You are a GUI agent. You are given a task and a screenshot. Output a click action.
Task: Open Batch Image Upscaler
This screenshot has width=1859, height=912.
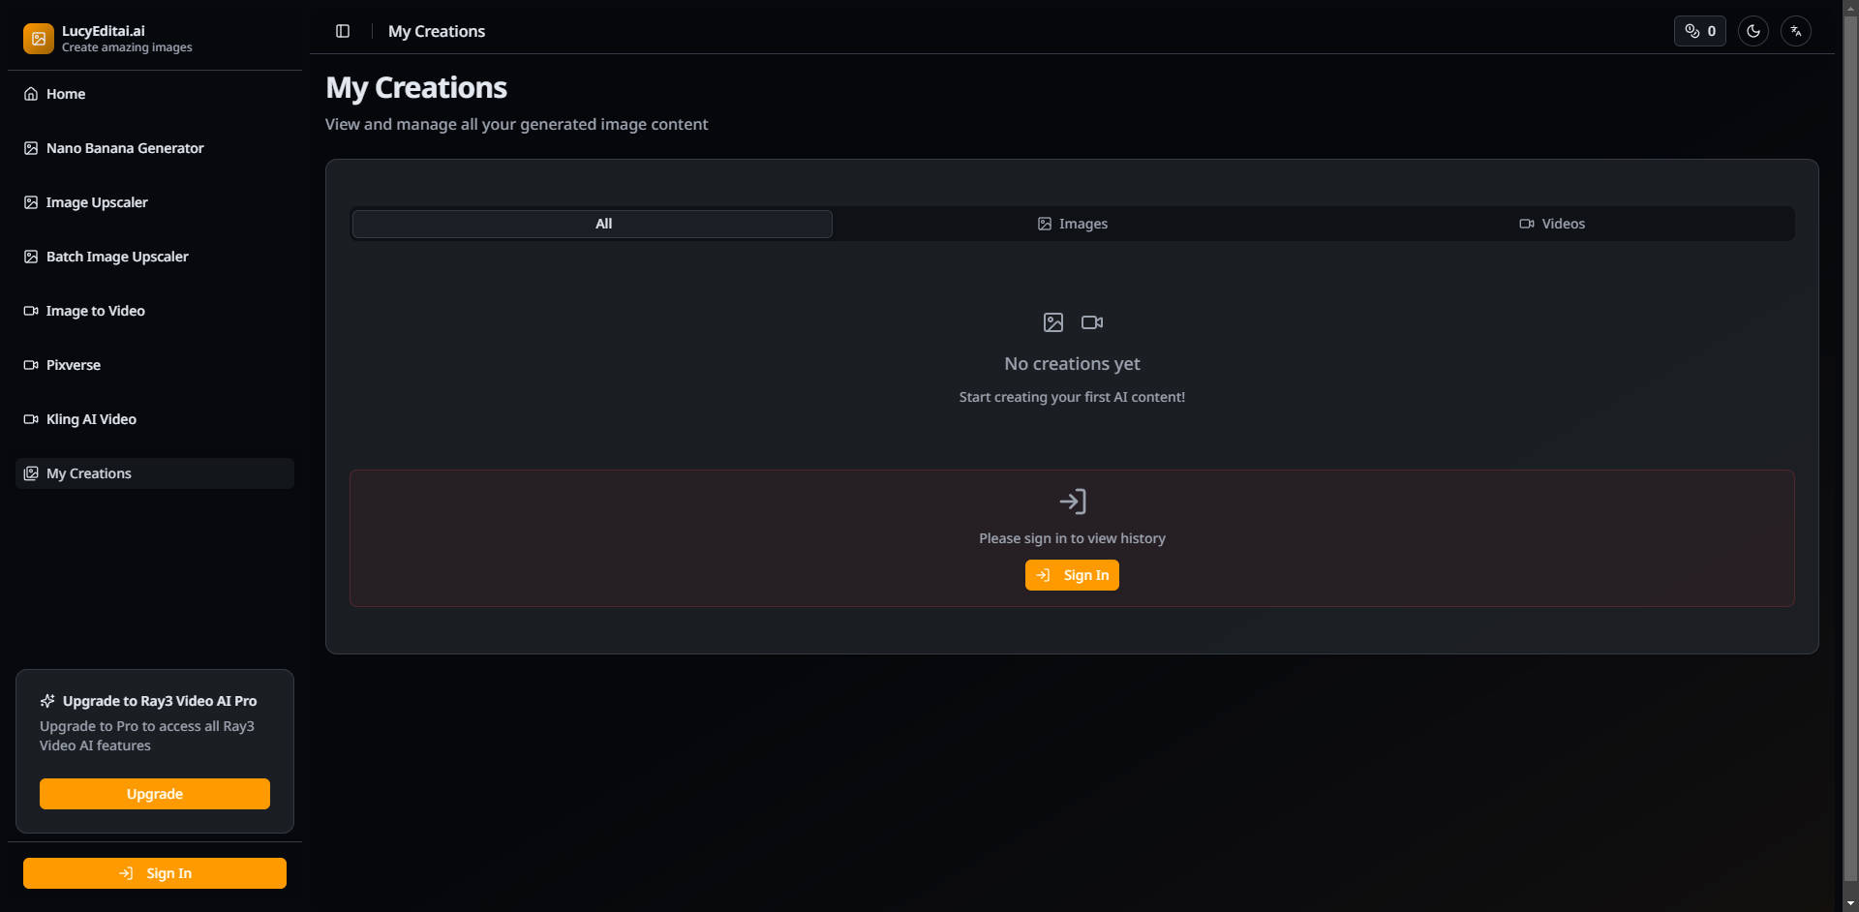coord(117,257)
